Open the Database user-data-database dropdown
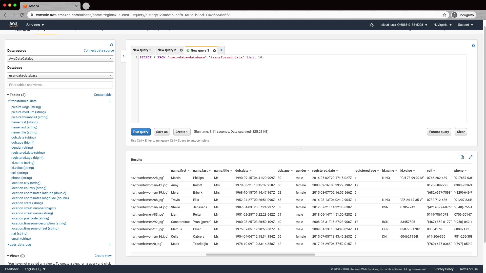Screen dimensions: 486x273 pyautogui.click(x=60, y=75)
